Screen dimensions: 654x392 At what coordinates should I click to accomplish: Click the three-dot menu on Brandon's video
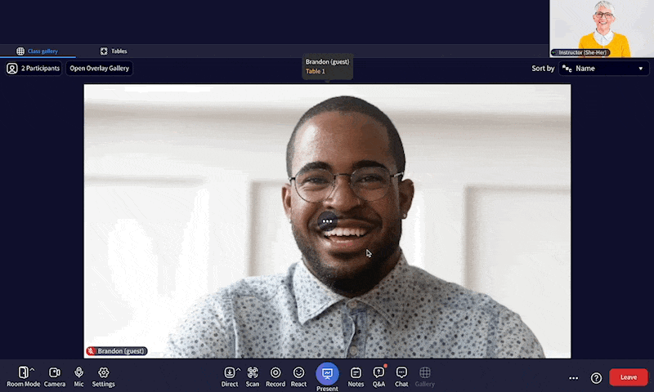(328, 221)
